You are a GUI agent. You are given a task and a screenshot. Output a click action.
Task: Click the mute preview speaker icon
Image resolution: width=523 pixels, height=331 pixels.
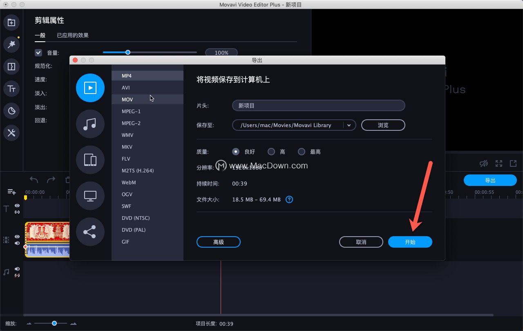pos(484,163)
